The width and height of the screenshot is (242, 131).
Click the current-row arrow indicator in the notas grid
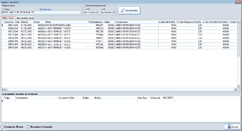[x=2, y=25]
